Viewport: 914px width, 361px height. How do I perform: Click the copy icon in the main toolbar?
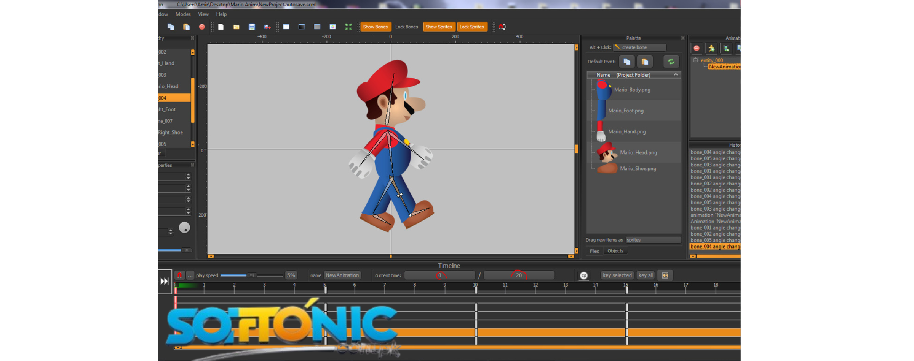[x=171, y=27]
